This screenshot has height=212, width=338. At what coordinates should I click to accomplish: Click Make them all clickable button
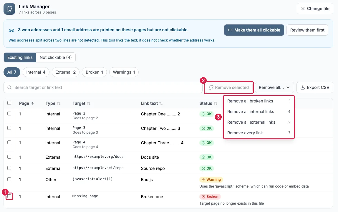(254, 30)
